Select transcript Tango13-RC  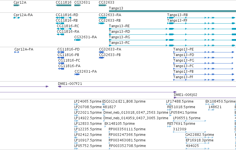119,43
